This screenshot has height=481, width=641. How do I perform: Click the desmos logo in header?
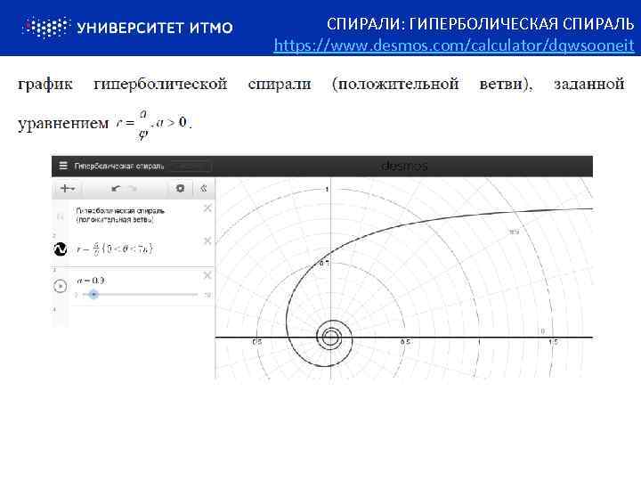pos(404,166)
